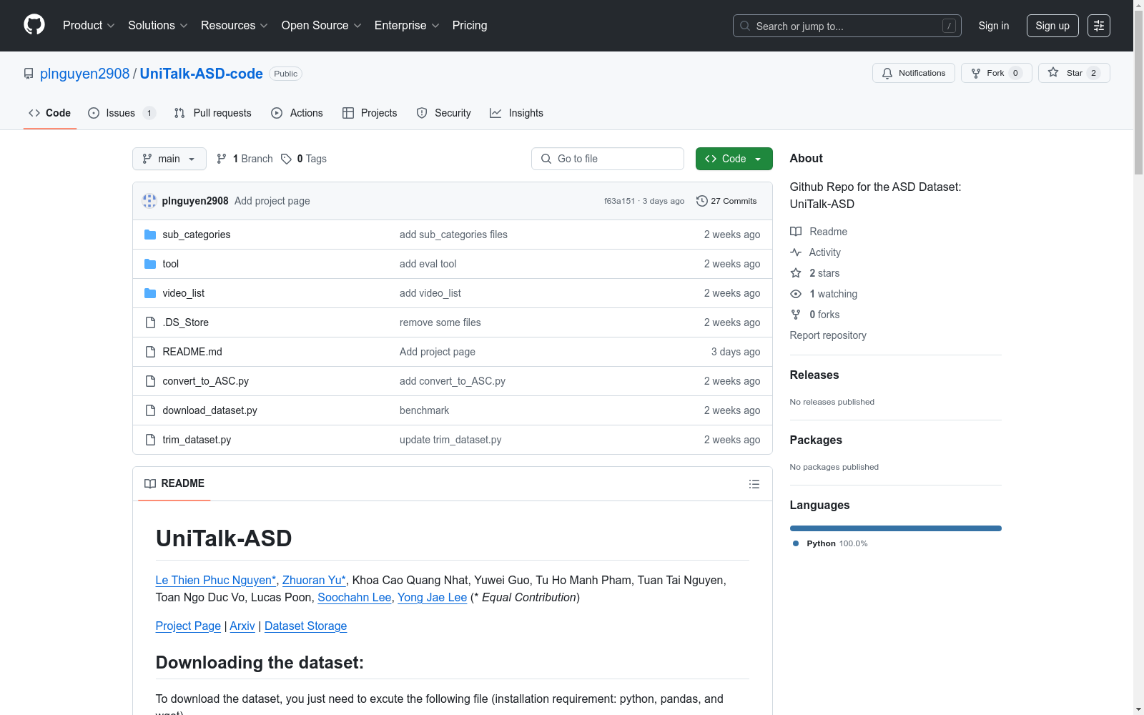Open the Python 100.0% language link

click(830, 543)
